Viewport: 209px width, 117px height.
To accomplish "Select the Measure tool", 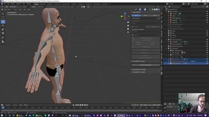I will pos(3,42).
